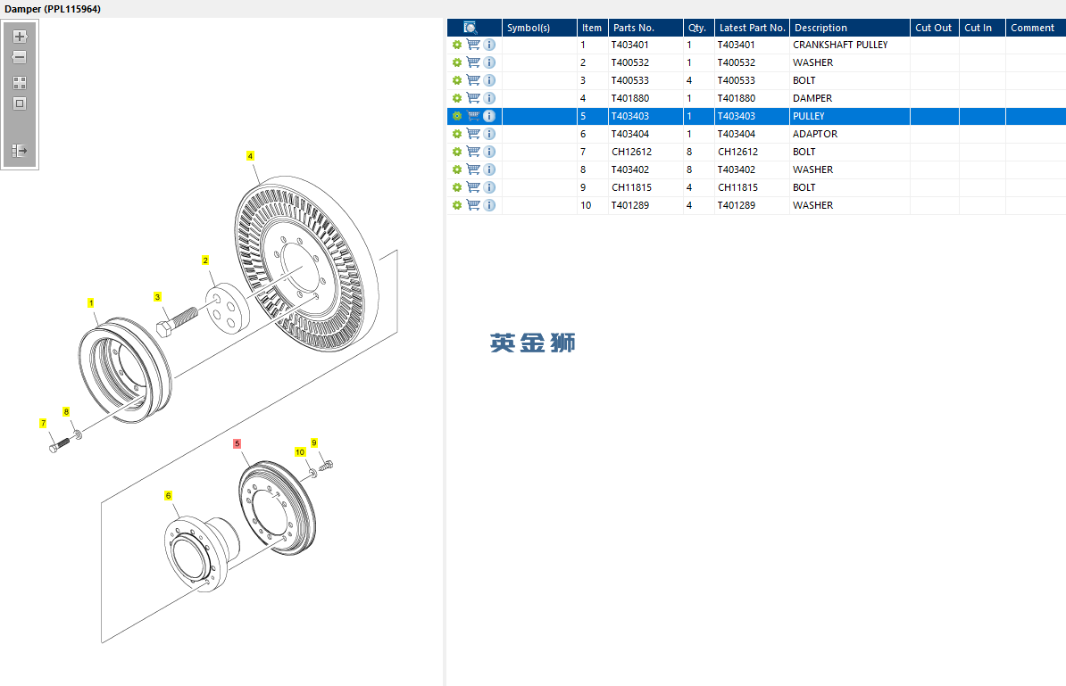Select the BOLT CH11815 row in the table

pos(756,187)
